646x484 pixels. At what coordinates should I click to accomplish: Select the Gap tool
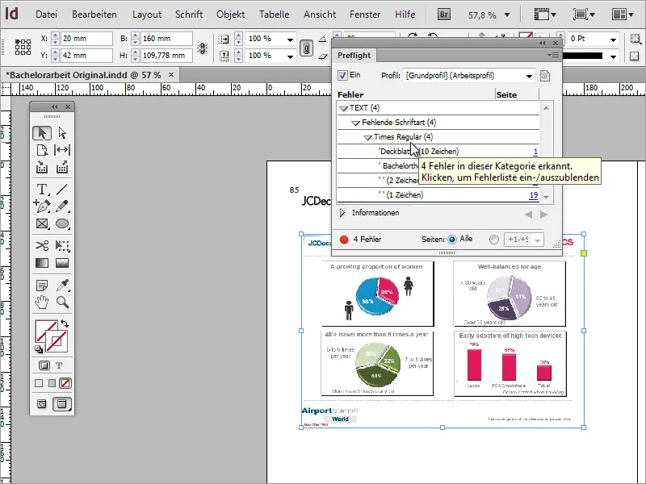(62, 150)
